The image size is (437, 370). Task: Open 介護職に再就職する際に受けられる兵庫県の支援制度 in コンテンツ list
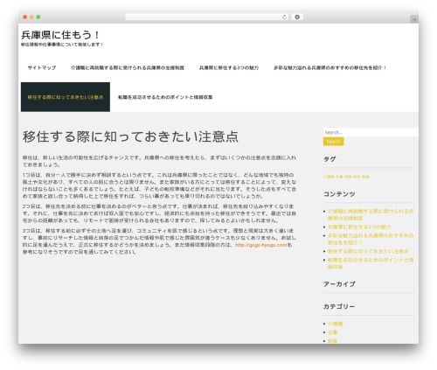point(371,214)
